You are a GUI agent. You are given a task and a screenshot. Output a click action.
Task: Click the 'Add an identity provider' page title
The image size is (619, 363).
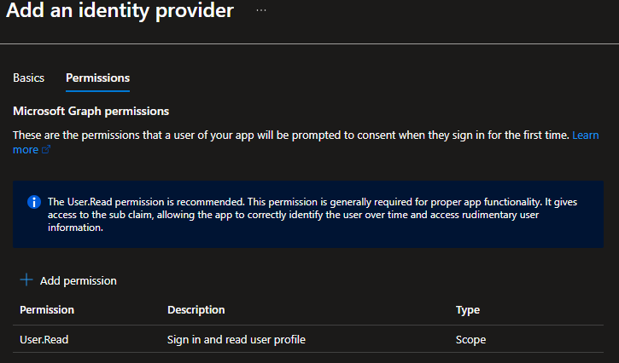coord(120,12)
